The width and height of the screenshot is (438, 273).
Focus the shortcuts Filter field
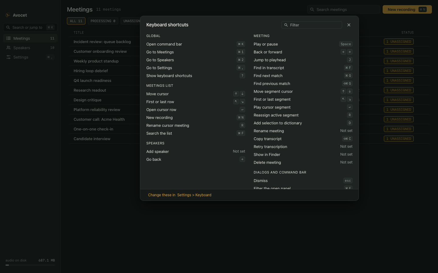(x=312, y=25)
